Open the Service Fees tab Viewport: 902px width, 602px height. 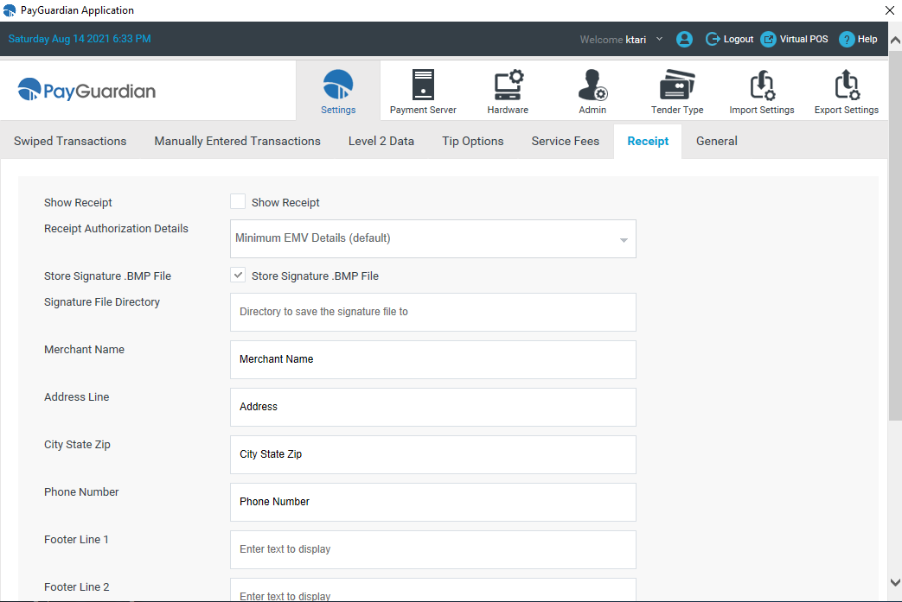pos(565,141)
